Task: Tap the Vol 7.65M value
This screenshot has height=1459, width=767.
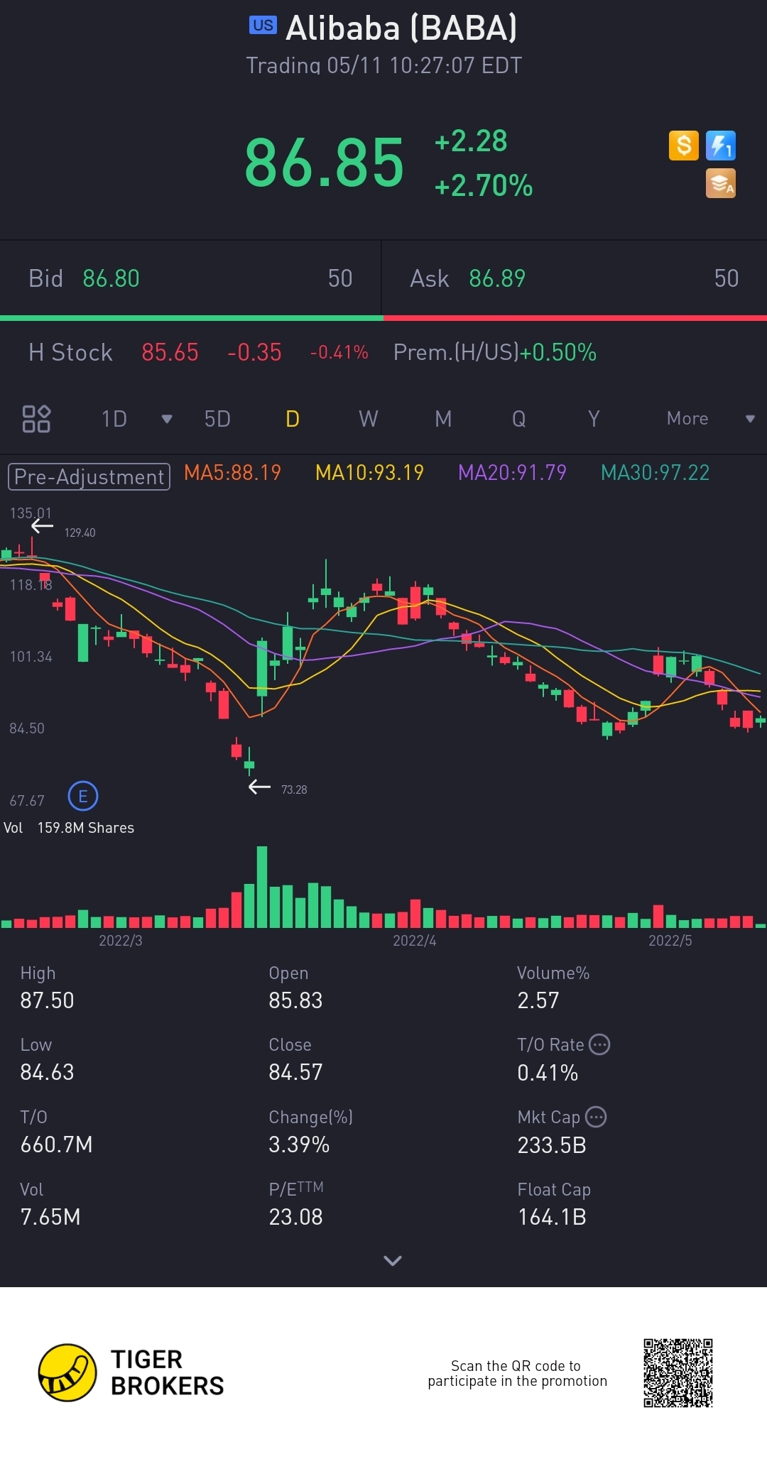Action: click(x=50, y=1217)
